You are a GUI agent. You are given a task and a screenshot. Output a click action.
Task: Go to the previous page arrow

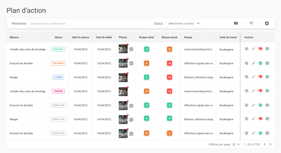(x=265, y=144)
